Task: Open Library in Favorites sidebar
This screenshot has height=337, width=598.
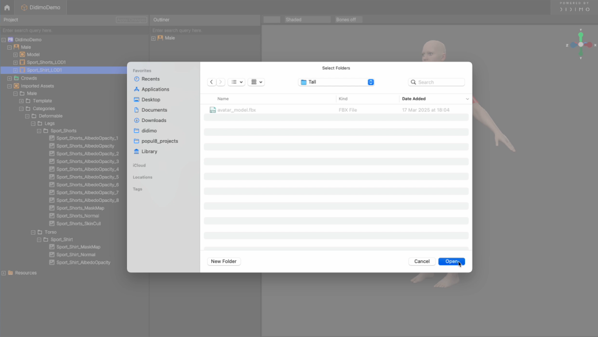Action: (149, 151)
